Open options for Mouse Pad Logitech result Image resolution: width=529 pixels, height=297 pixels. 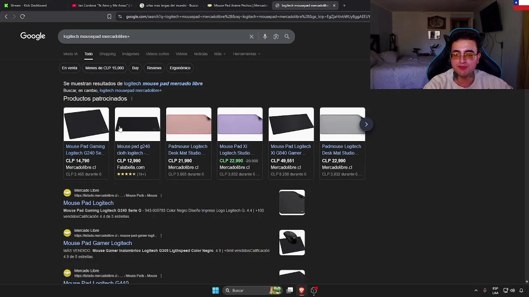click(x=161, y=196)
